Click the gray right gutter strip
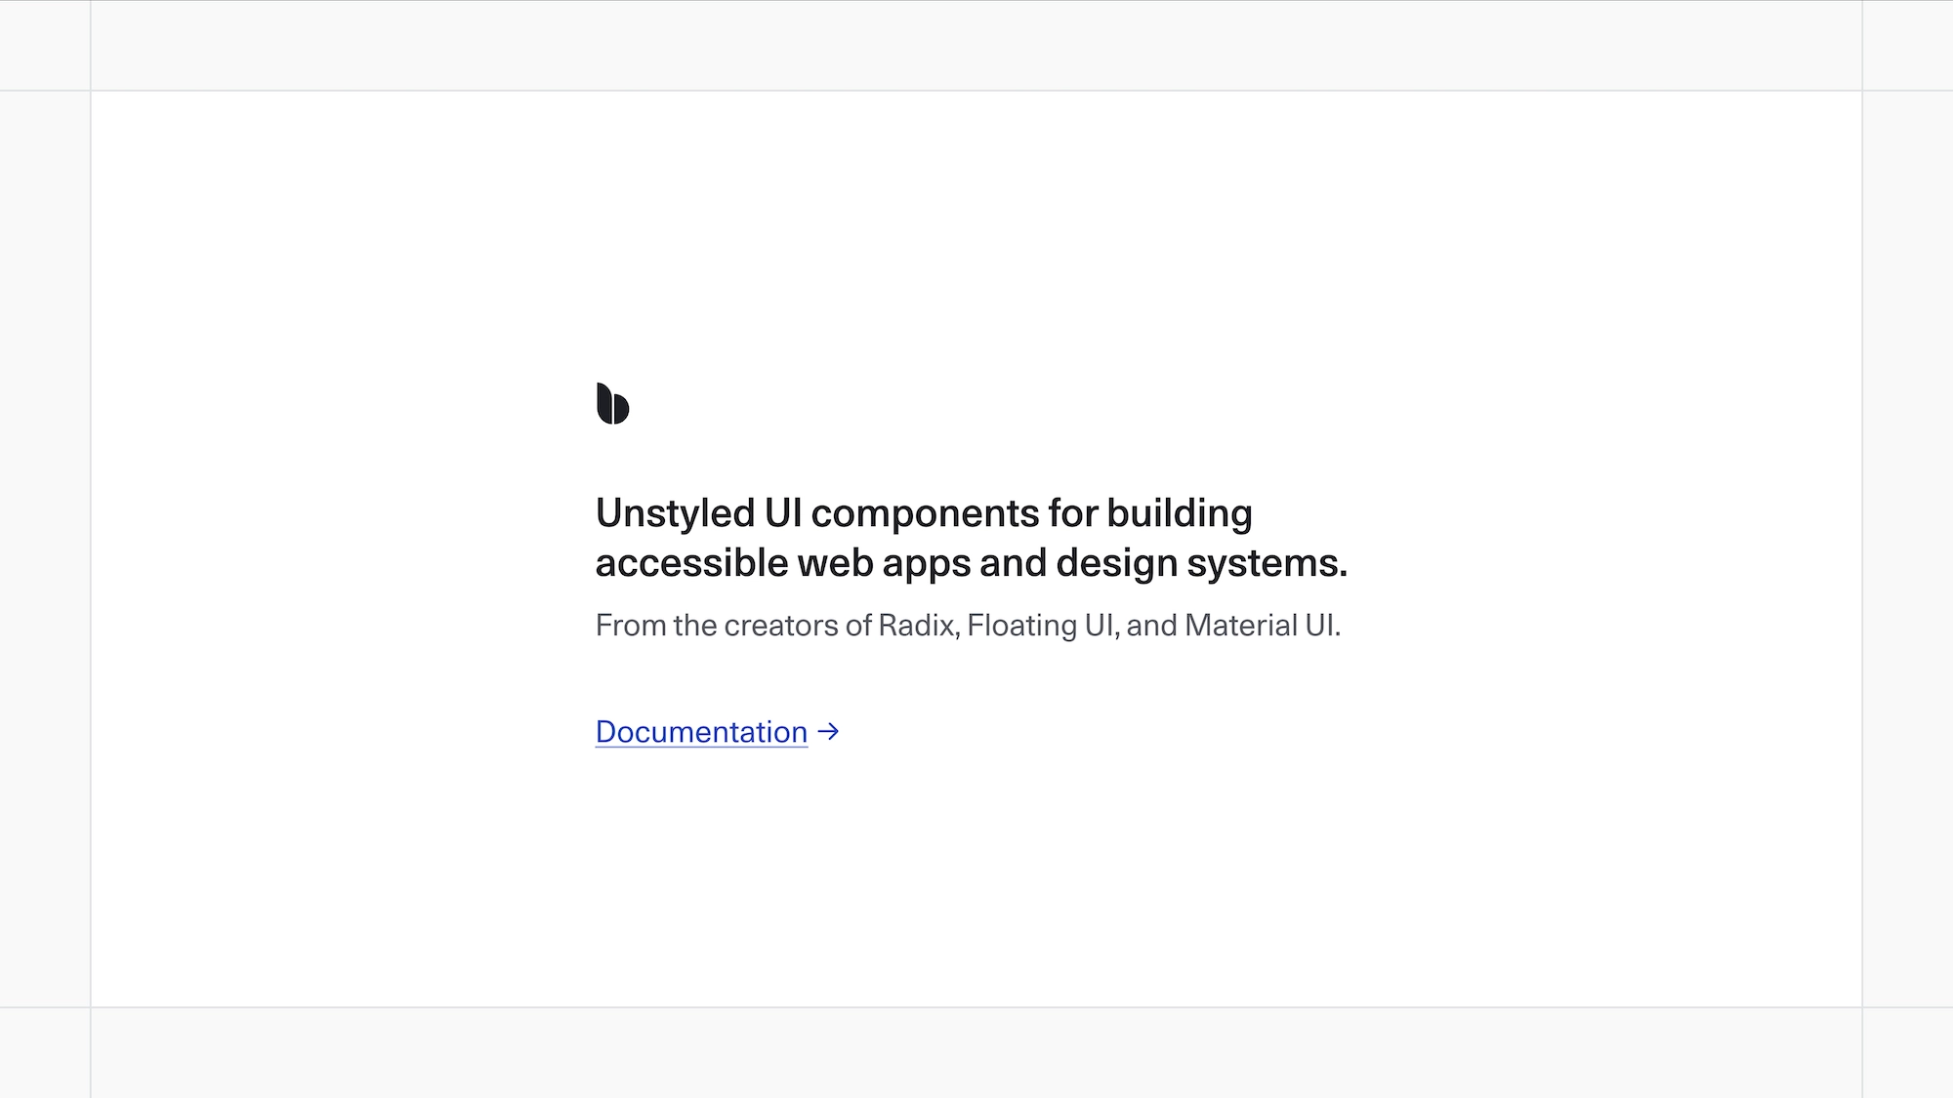This screenshot has height=1098, width=1953. tap(1908, 549)
